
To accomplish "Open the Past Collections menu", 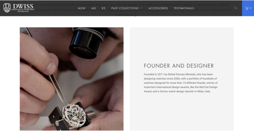I will [x=125, y=8].
